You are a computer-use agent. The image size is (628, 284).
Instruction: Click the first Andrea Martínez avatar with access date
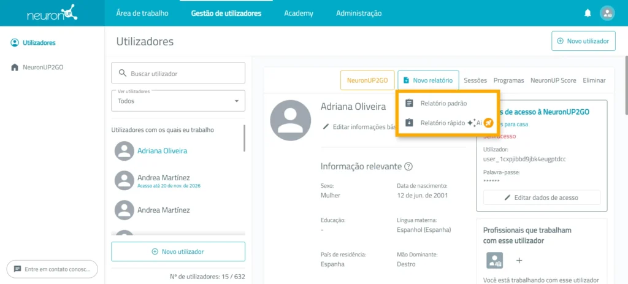pos(124,180)
